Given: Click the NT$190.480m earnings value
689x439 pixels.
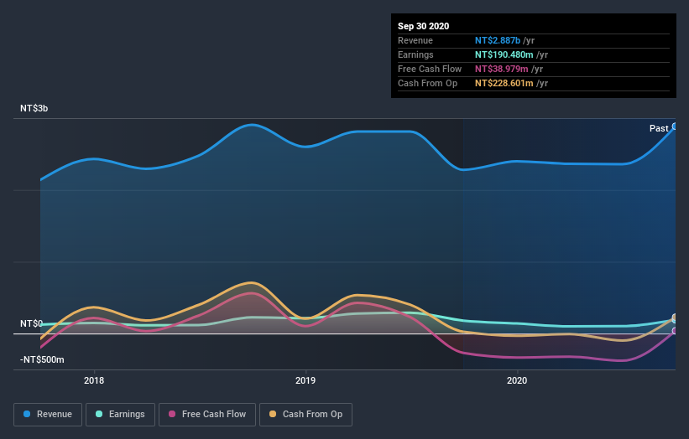Looking at the screenshot, I should 504,54.
